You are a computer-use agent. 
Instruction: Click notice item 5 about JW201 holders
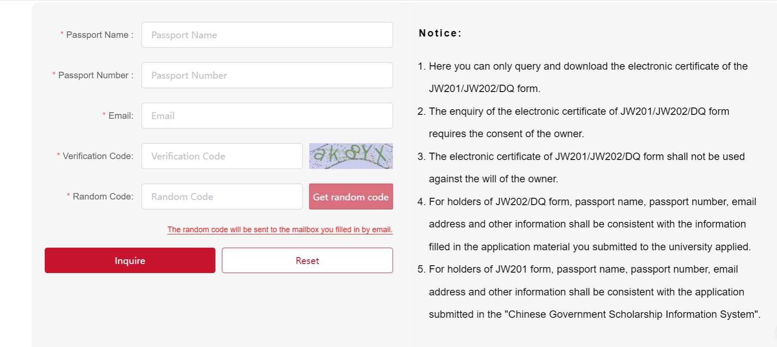coord(589,292)
